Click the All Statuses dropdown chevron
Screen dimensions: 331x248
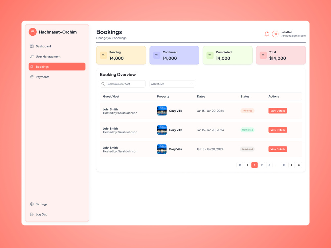tap(192, 84)
